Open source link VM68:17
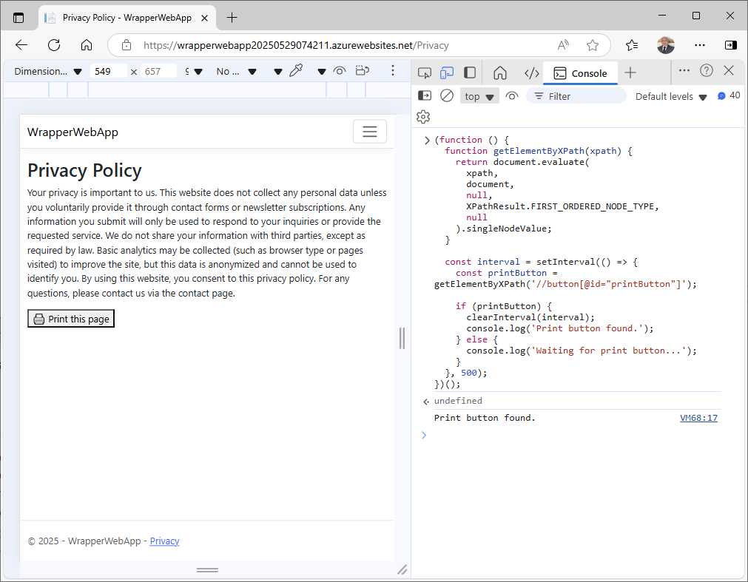This screenshot has width=748, height=582. (x=699, y=418)
